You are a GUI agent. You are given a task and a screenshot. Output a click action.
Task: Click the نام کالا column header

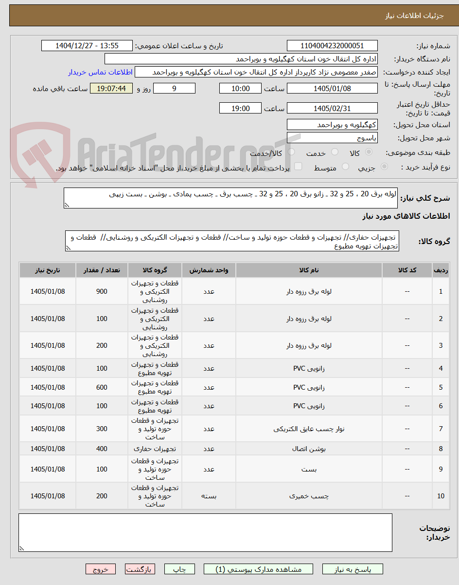pyautogui.click(x=309, y=270)
